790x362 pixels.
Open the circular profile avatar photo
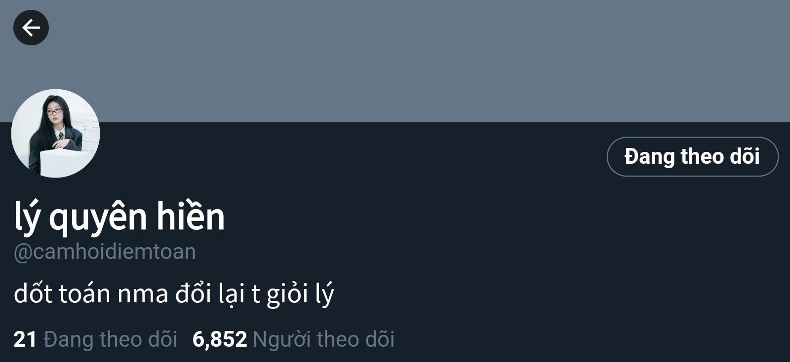click(55, 133)
